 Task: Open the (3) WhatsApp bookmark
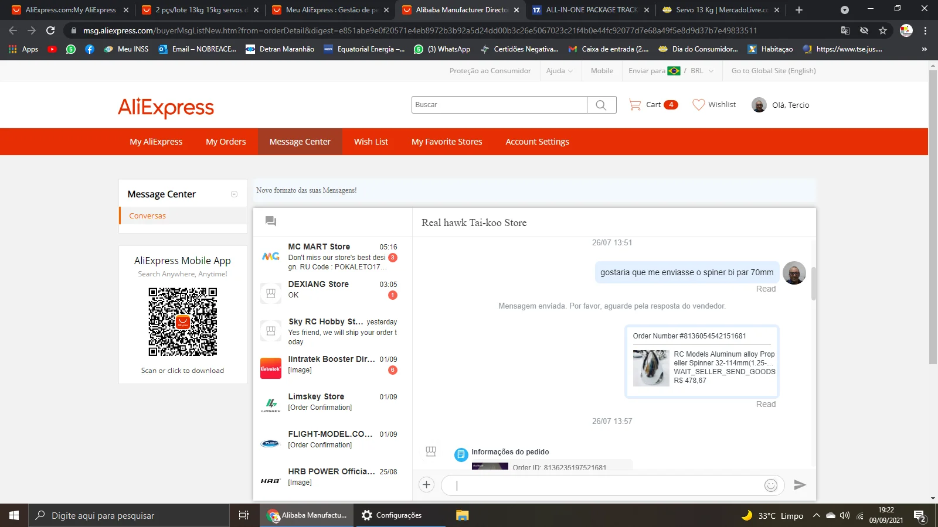(x=442, y=49)
